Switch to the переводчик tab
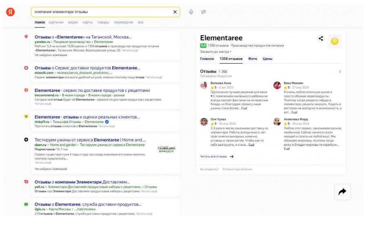 pyautogui.click(x=124, y=22)
